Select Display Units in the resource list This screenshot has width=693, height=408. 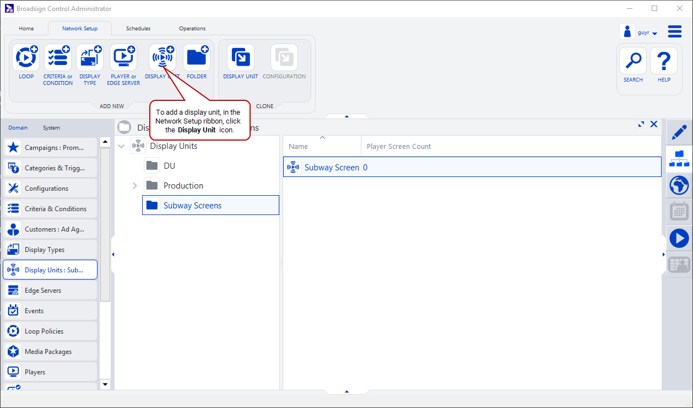coord(51,270)
